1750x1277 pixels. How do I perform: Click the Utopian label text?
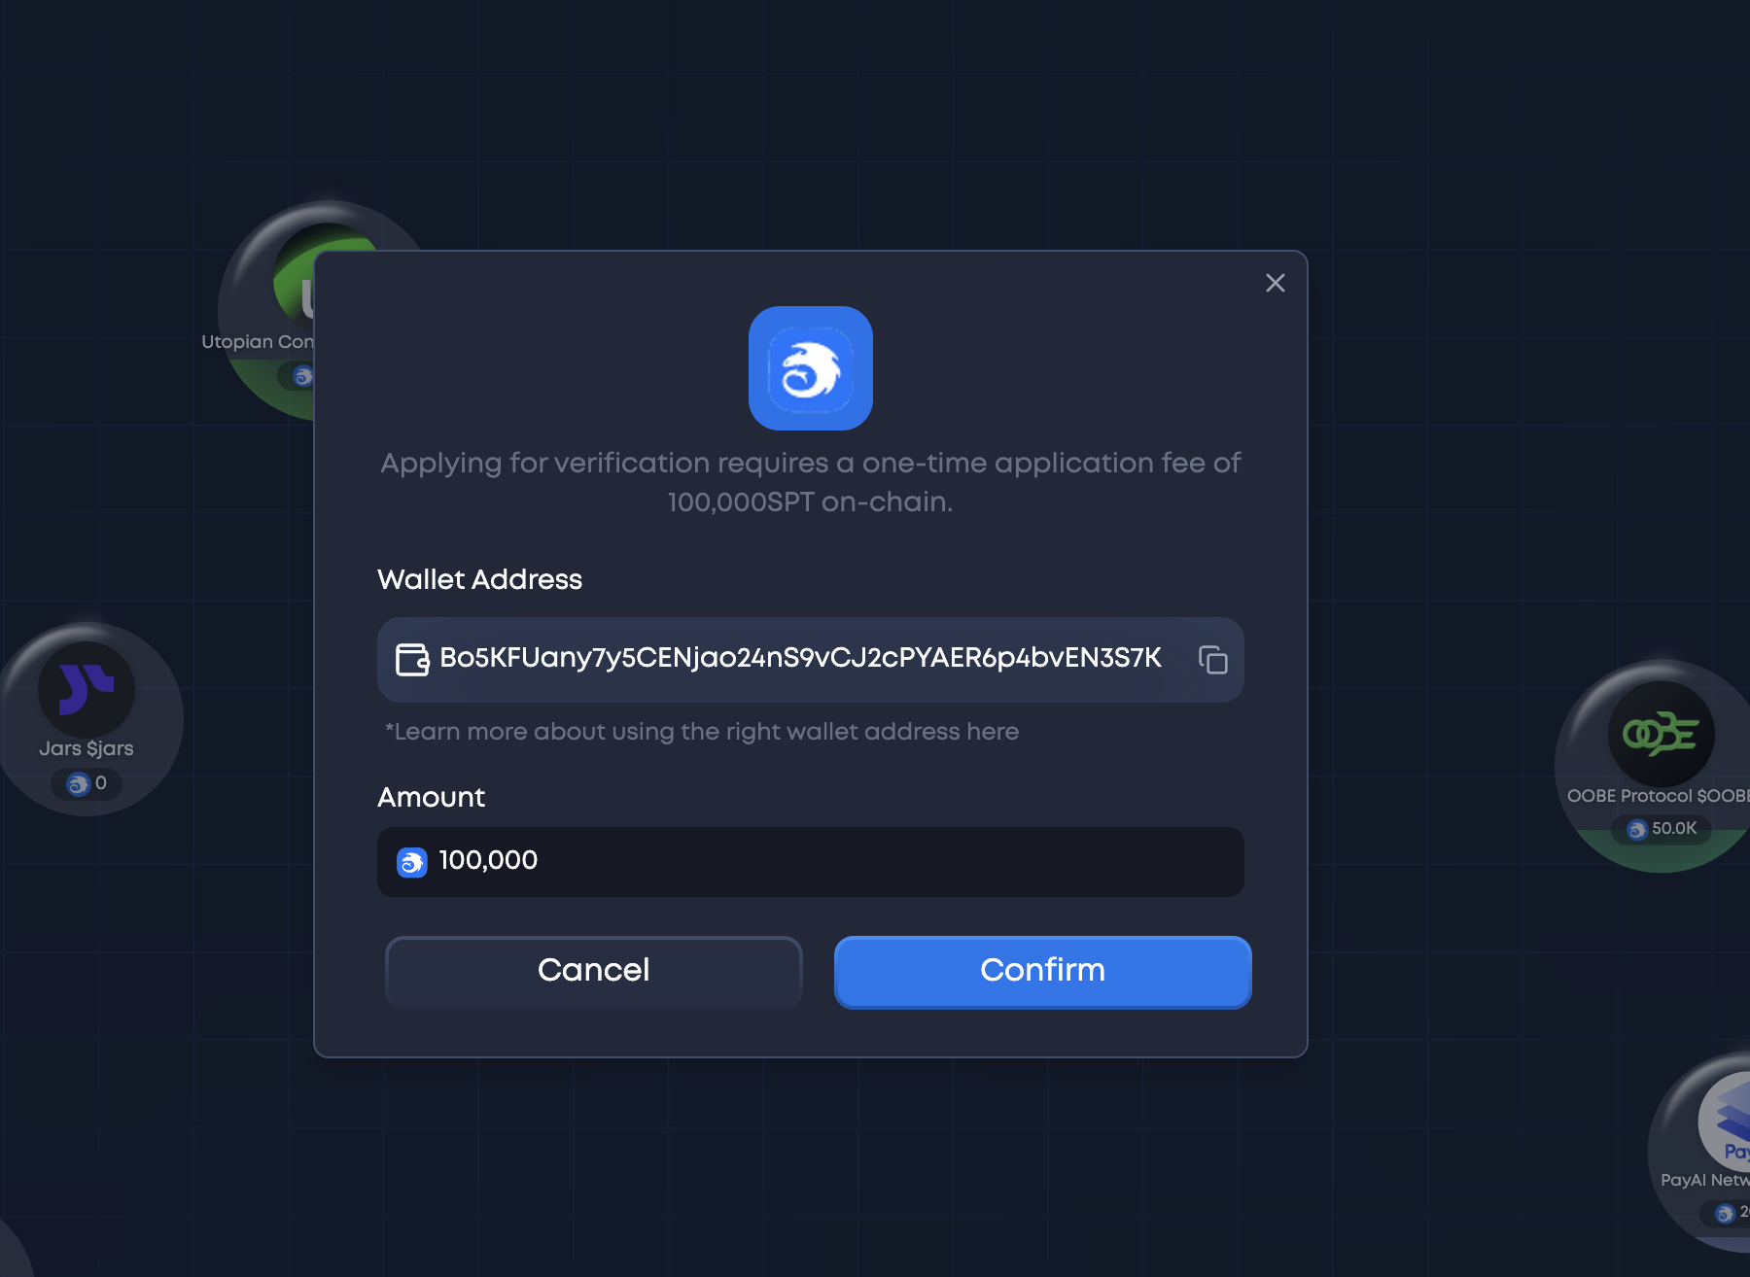(258, 342)
